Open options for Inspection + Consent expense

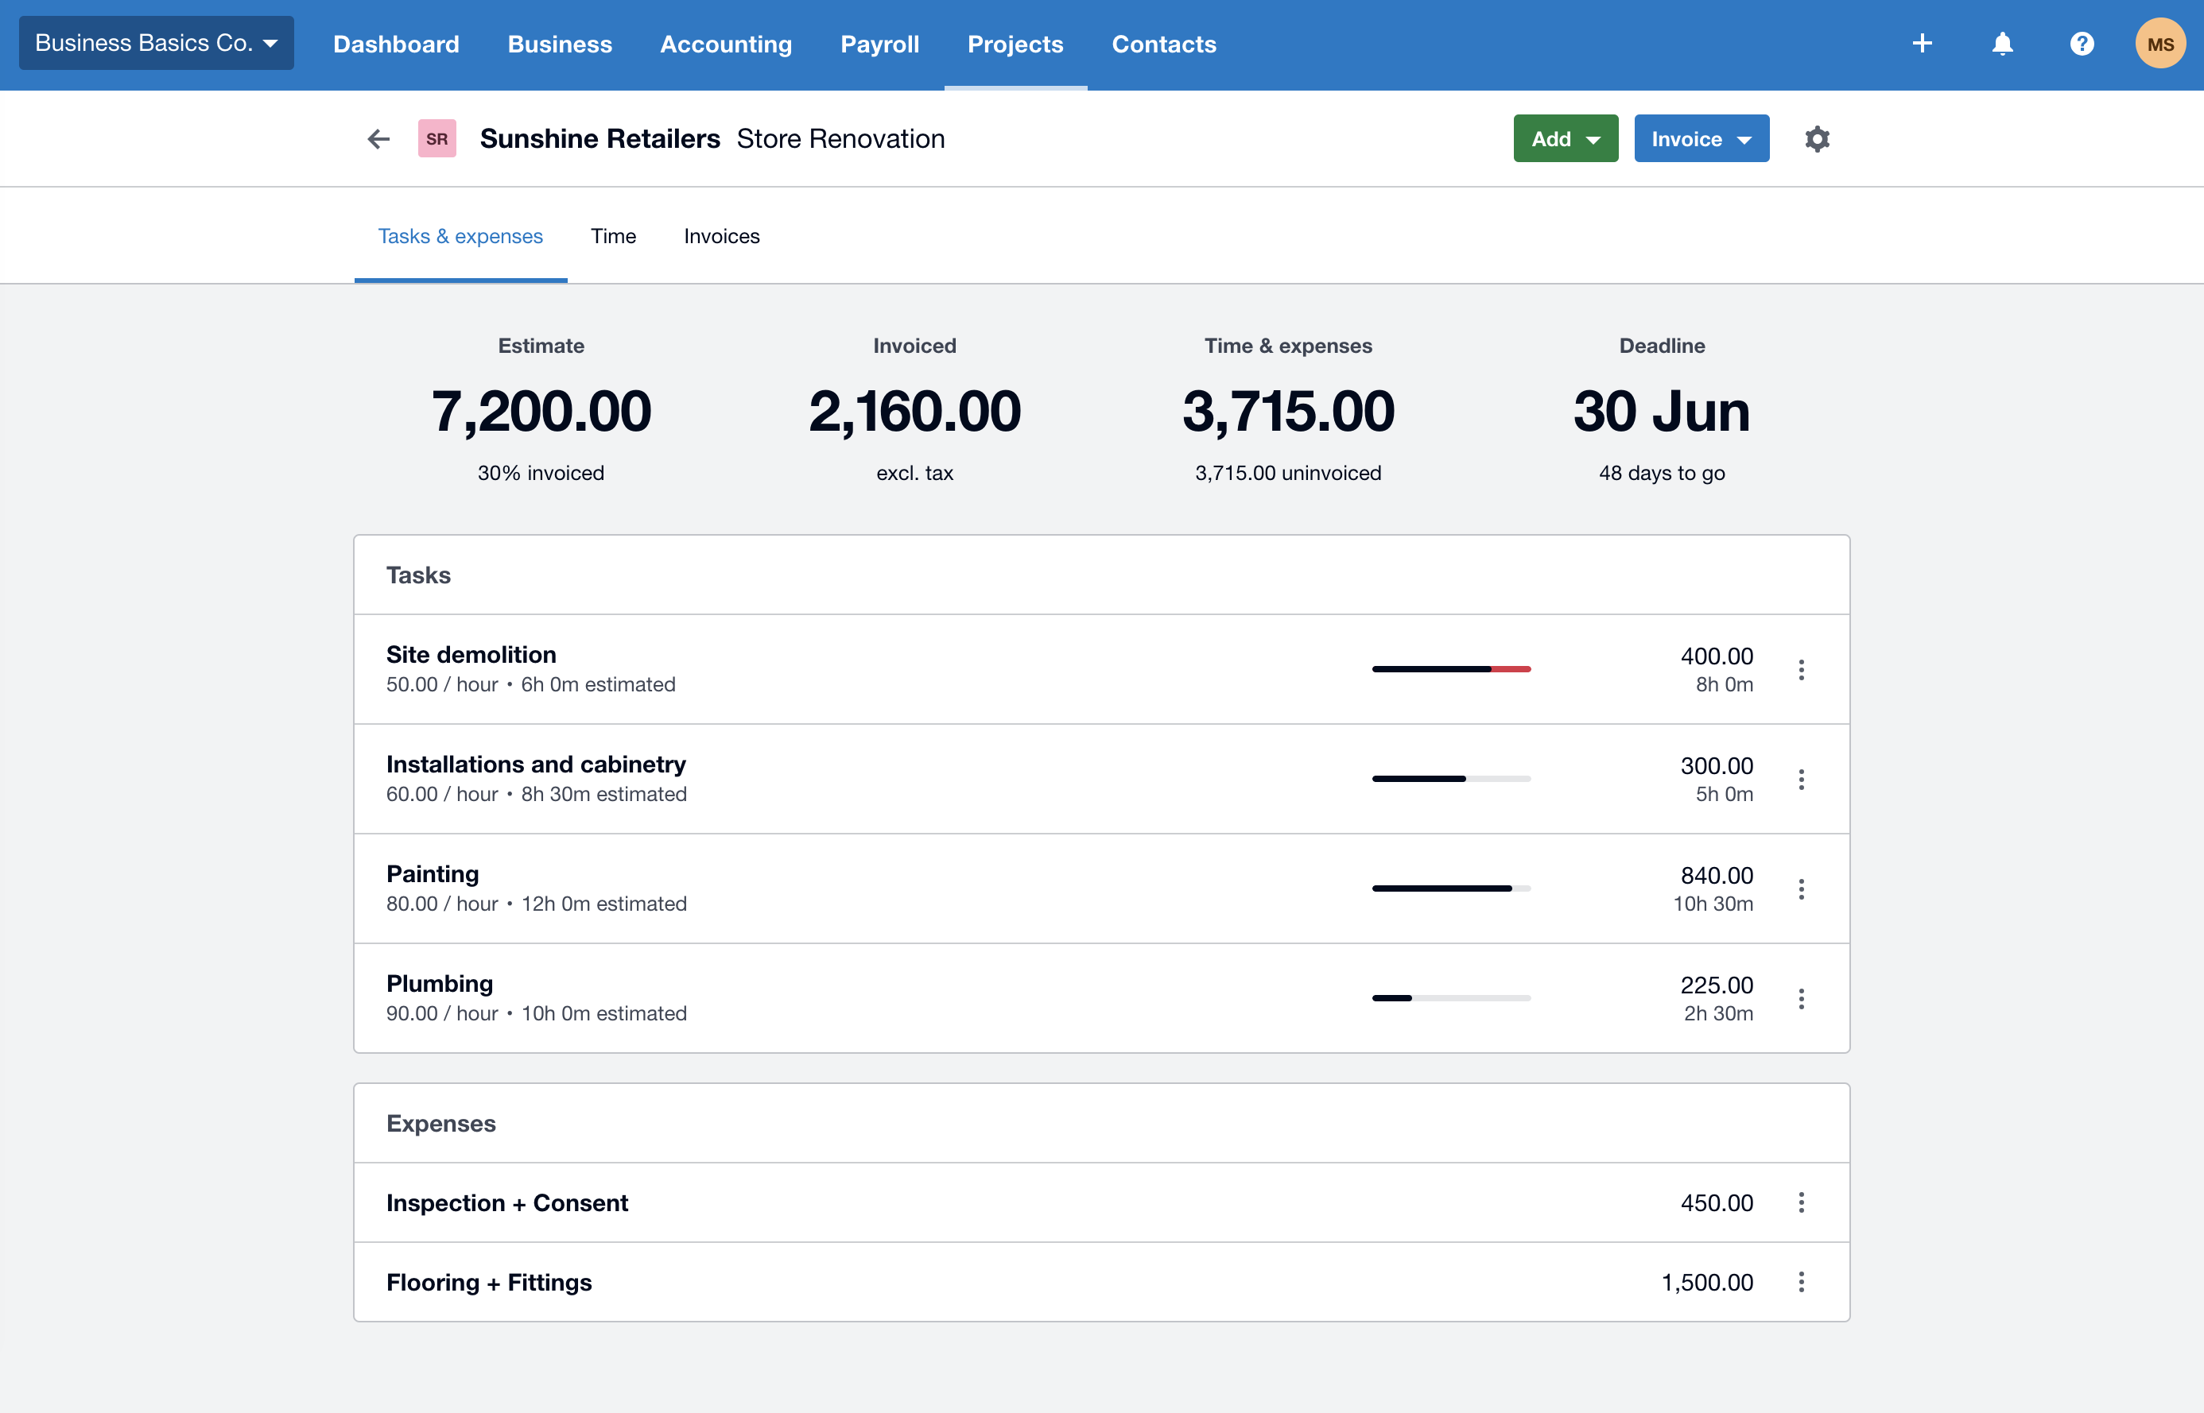pyautogui.click(x=1801, y=1202)
